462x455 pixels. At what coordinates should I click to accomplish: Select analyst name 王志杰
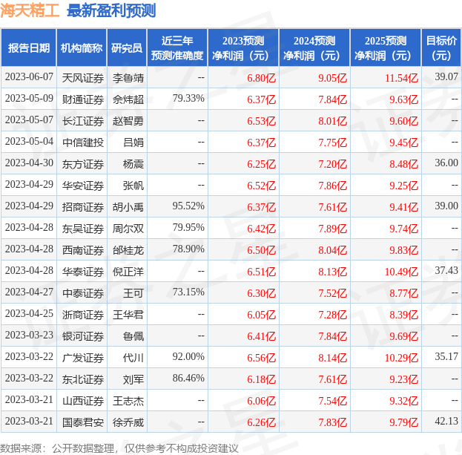click(x=128, y=401)
